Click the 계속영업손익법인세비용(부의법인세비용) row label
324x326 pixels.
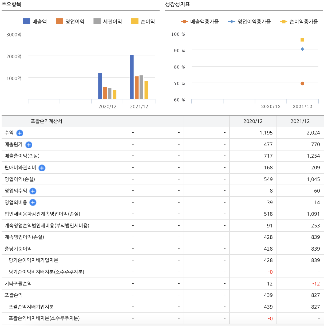[47, 226]
